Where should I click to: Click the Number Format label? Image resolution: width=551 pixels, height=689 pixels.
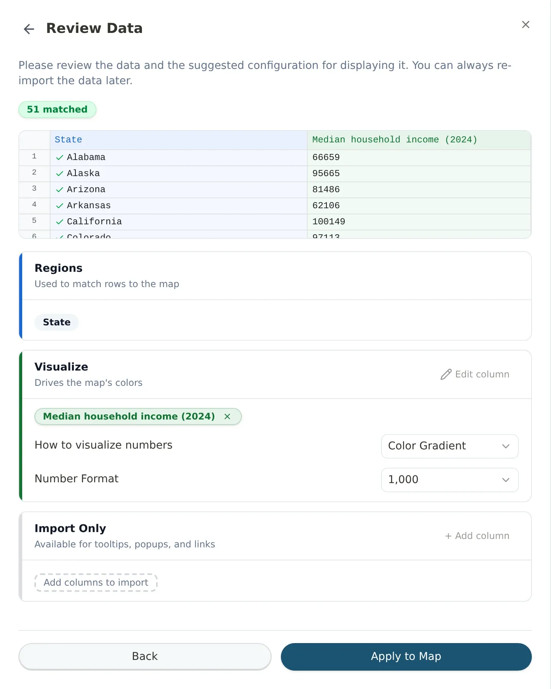(77, 479)
